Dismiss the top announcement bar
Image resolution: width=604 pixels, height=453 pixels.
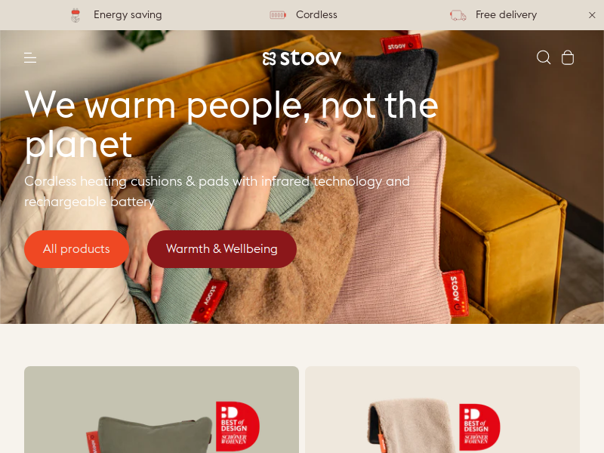(x=592, y=15)
